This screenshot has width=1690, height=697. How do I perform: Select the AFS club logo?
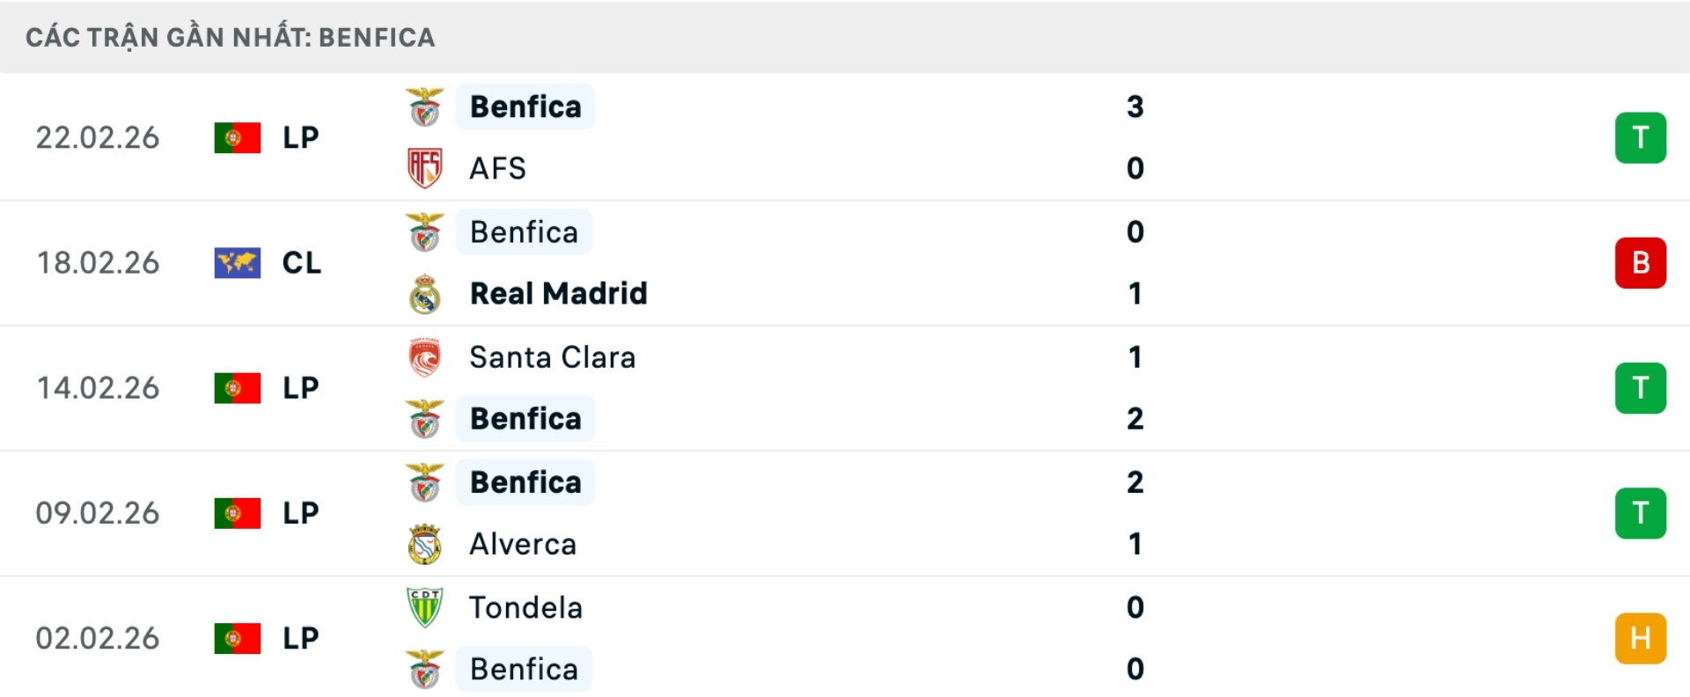[x=425, y=167]
